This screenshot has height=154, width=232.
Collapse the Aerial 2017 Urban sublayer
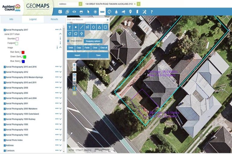tap(60, 34)
